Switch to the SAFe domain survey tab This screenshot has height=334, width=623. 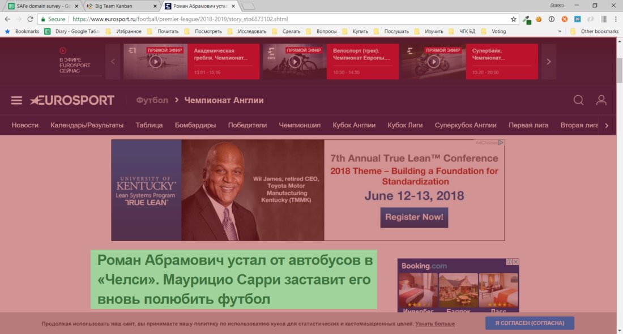[43, 6]
